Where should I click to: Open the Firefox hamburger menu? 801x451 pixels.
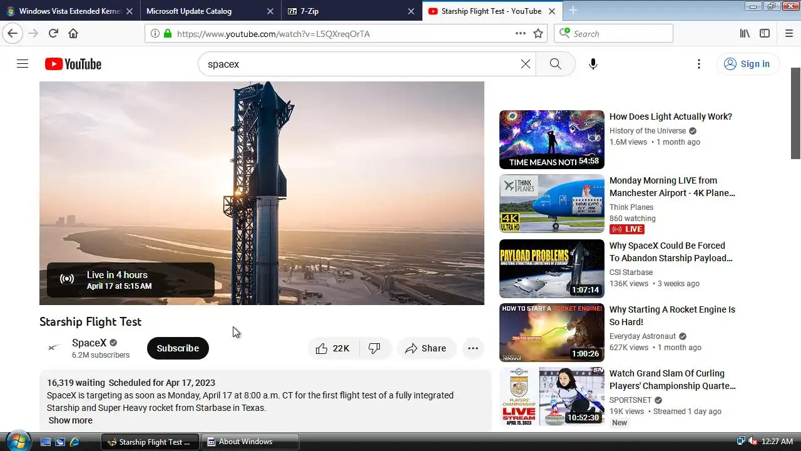[x=788, y=33]
